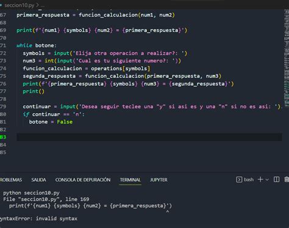Click the print statement on line 69
The height and width of the screenshot is (228, 289).
[102, 30]
